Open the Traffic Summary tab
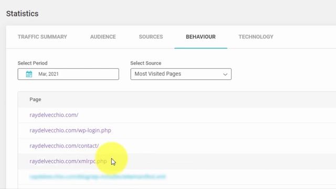 pyautogui.click(x=42, y=37)
